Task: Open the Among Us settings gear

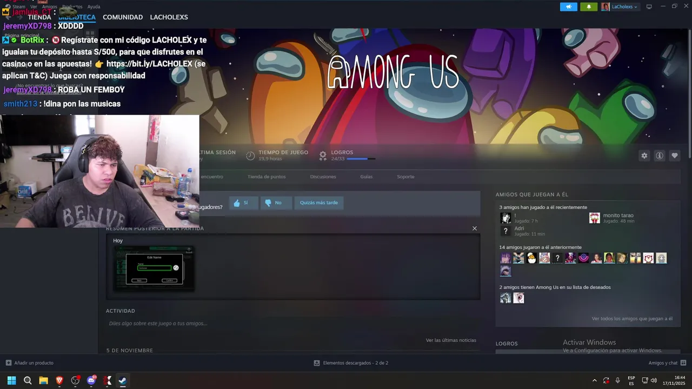Action: (x=644, y=156)
